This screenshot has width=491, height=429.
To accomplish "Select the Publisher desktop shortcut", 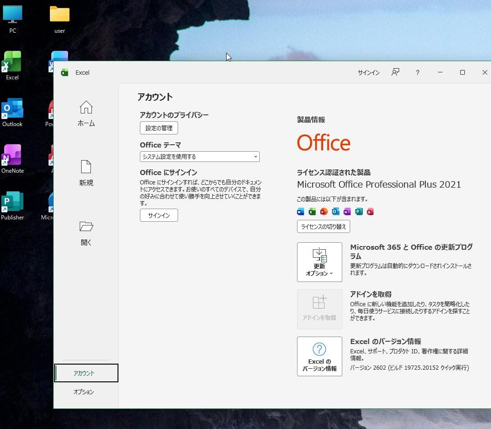I will [12, 206].
